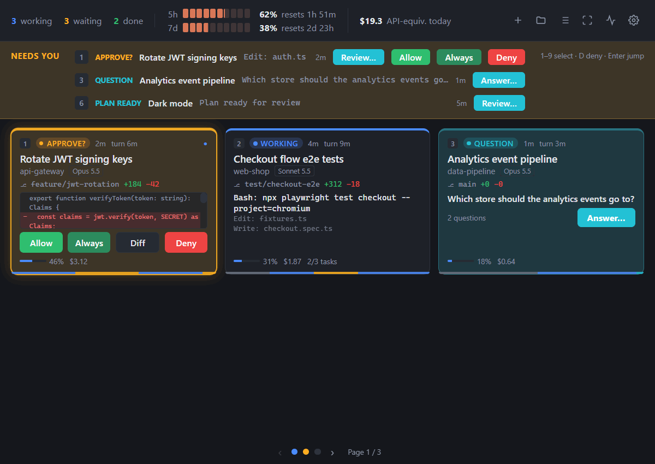Image resolution: width=655 pixels, height=464 pixels.
Task: Click the 31% context bar on Checkout card
Action: (247, 261)
